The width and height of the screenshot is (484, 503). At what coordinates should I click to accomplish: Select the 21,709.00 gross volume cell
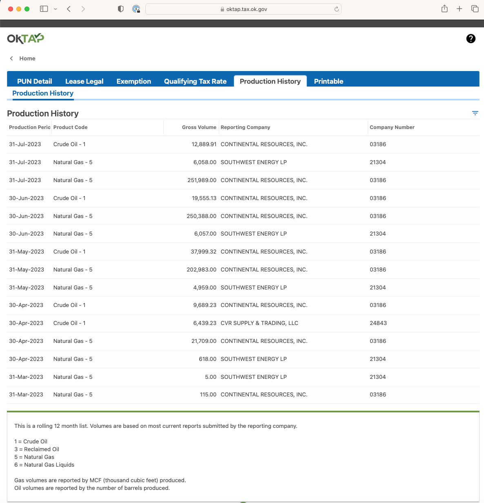(204, 341)
